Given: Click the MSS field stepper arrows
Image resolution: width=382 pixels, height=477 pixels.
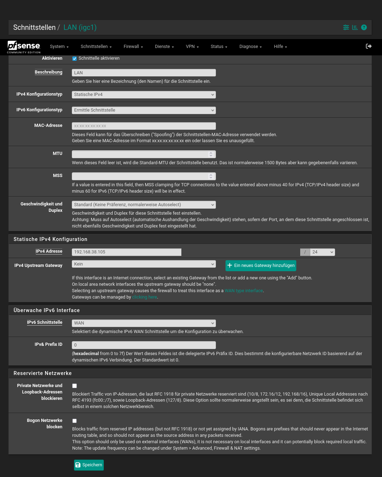Looking at the screenshot, I should point(211,176).
